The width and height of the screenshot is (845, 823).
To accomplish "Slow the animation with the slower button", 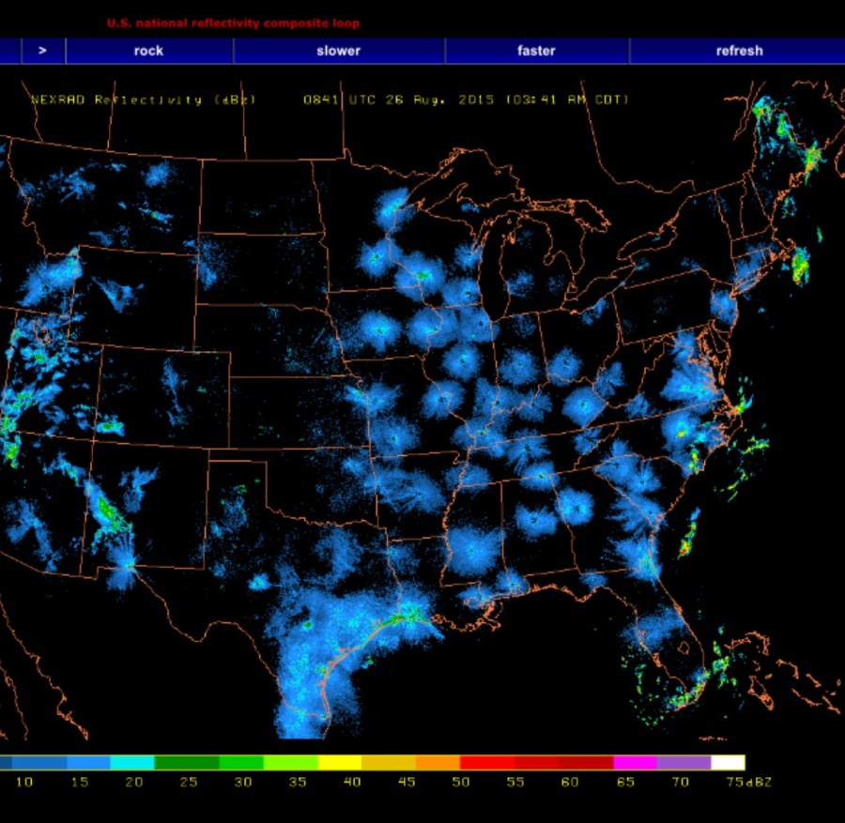I will pyautogui.click(x=338, y=51).
